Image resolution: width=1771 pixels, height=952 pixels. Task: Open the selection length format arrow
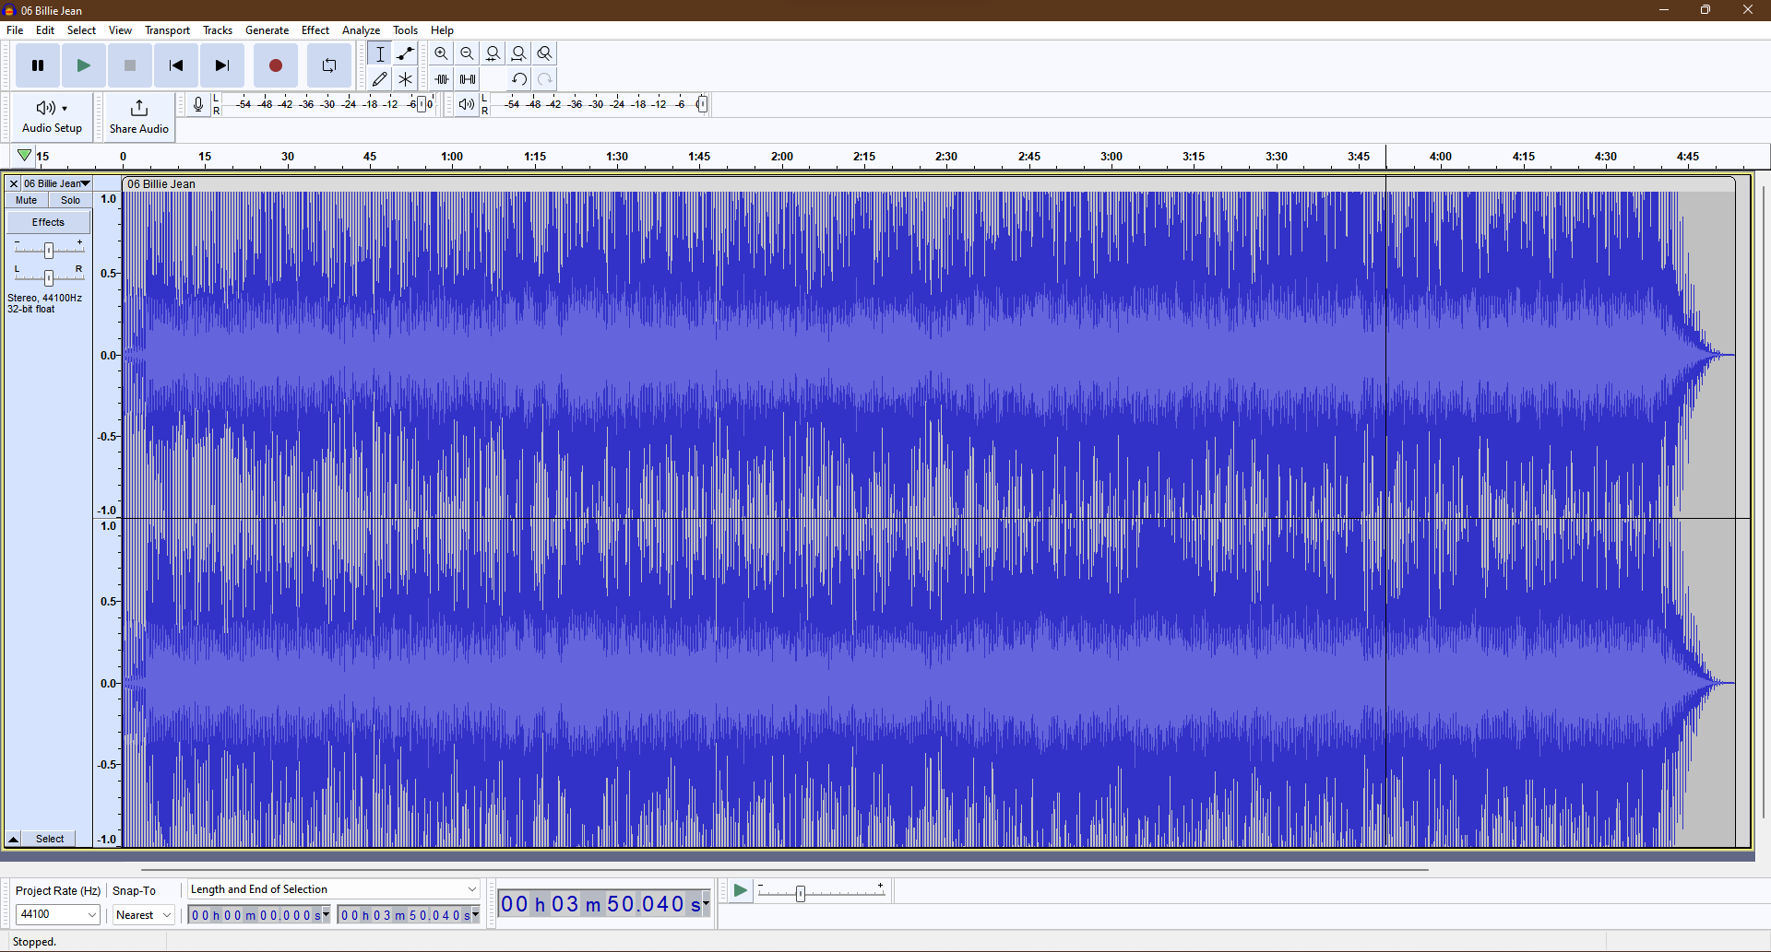[327, 915]
